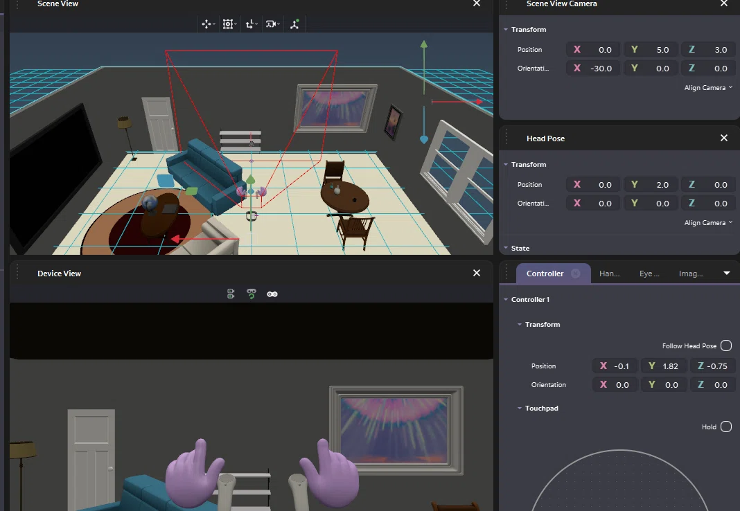Edit Head Pose Position Y value 2.0
The width and height of the screenshot is (740, 511).
[651, 185]
